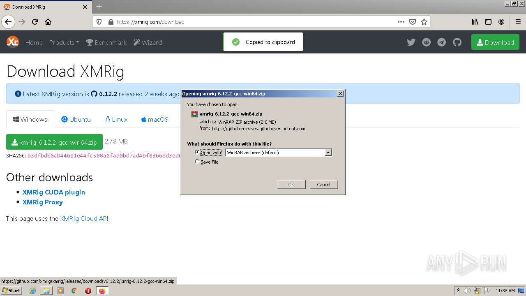Click Cancel in the download dialog
The image size is (526, 296).
[x=324, y=185]
